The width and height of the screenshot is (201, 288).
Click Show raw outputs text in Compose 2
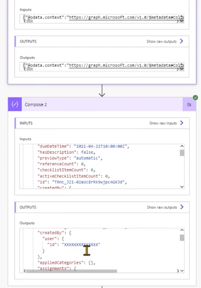coord(162,207)
